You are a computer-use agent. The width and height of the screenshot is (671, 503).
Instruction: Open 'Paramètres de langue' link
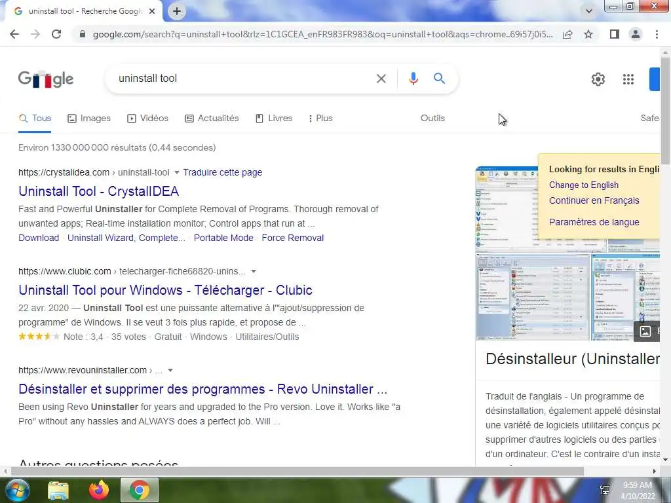594,222
